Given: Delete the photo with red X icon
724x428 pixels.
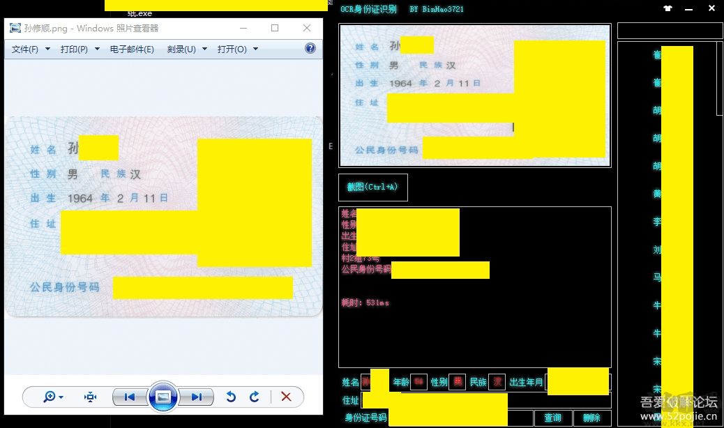Looking at the screenshot, I should pos(286,397).
